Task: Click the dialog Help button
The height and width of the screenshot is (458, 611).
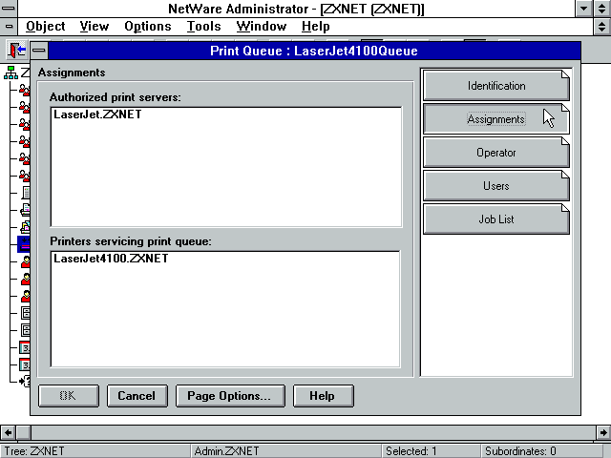Action: click(x=324, y=396)
